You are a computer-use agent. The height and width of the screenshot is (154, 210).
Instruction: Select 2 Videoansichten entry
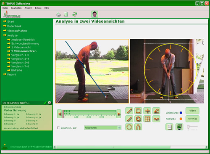coord(24,51)
